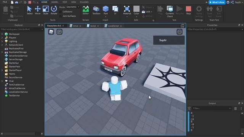Clear the Output with the trash icon
The image size is (244, 137).
point(236,108)
